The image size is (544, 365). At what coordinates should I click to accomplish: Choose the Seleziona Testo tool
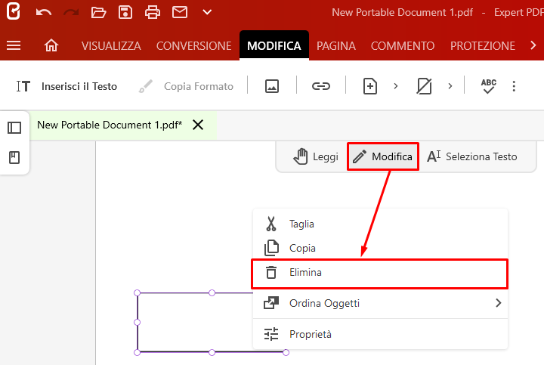(472, 156)
